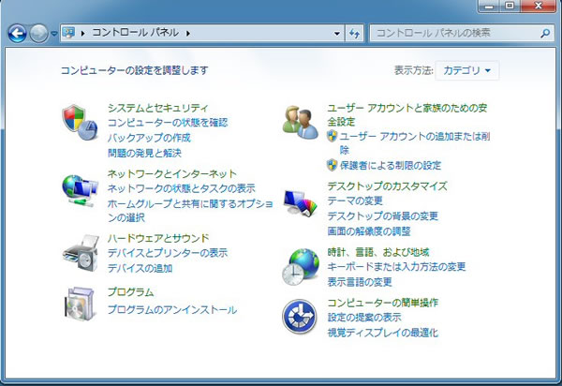This screenshot has width=562, height=386.
Task: Open 視覚ディスプレイの最適化 link
Action: point(382,333)
